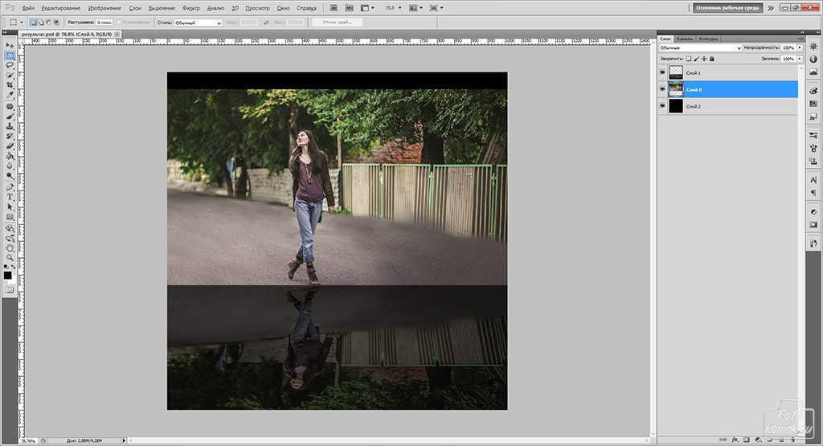The width and height of the screenshot is (823, 446).
Task: Open the Непрозрачность opacity slider arrow
Action: tap(800, 47)
